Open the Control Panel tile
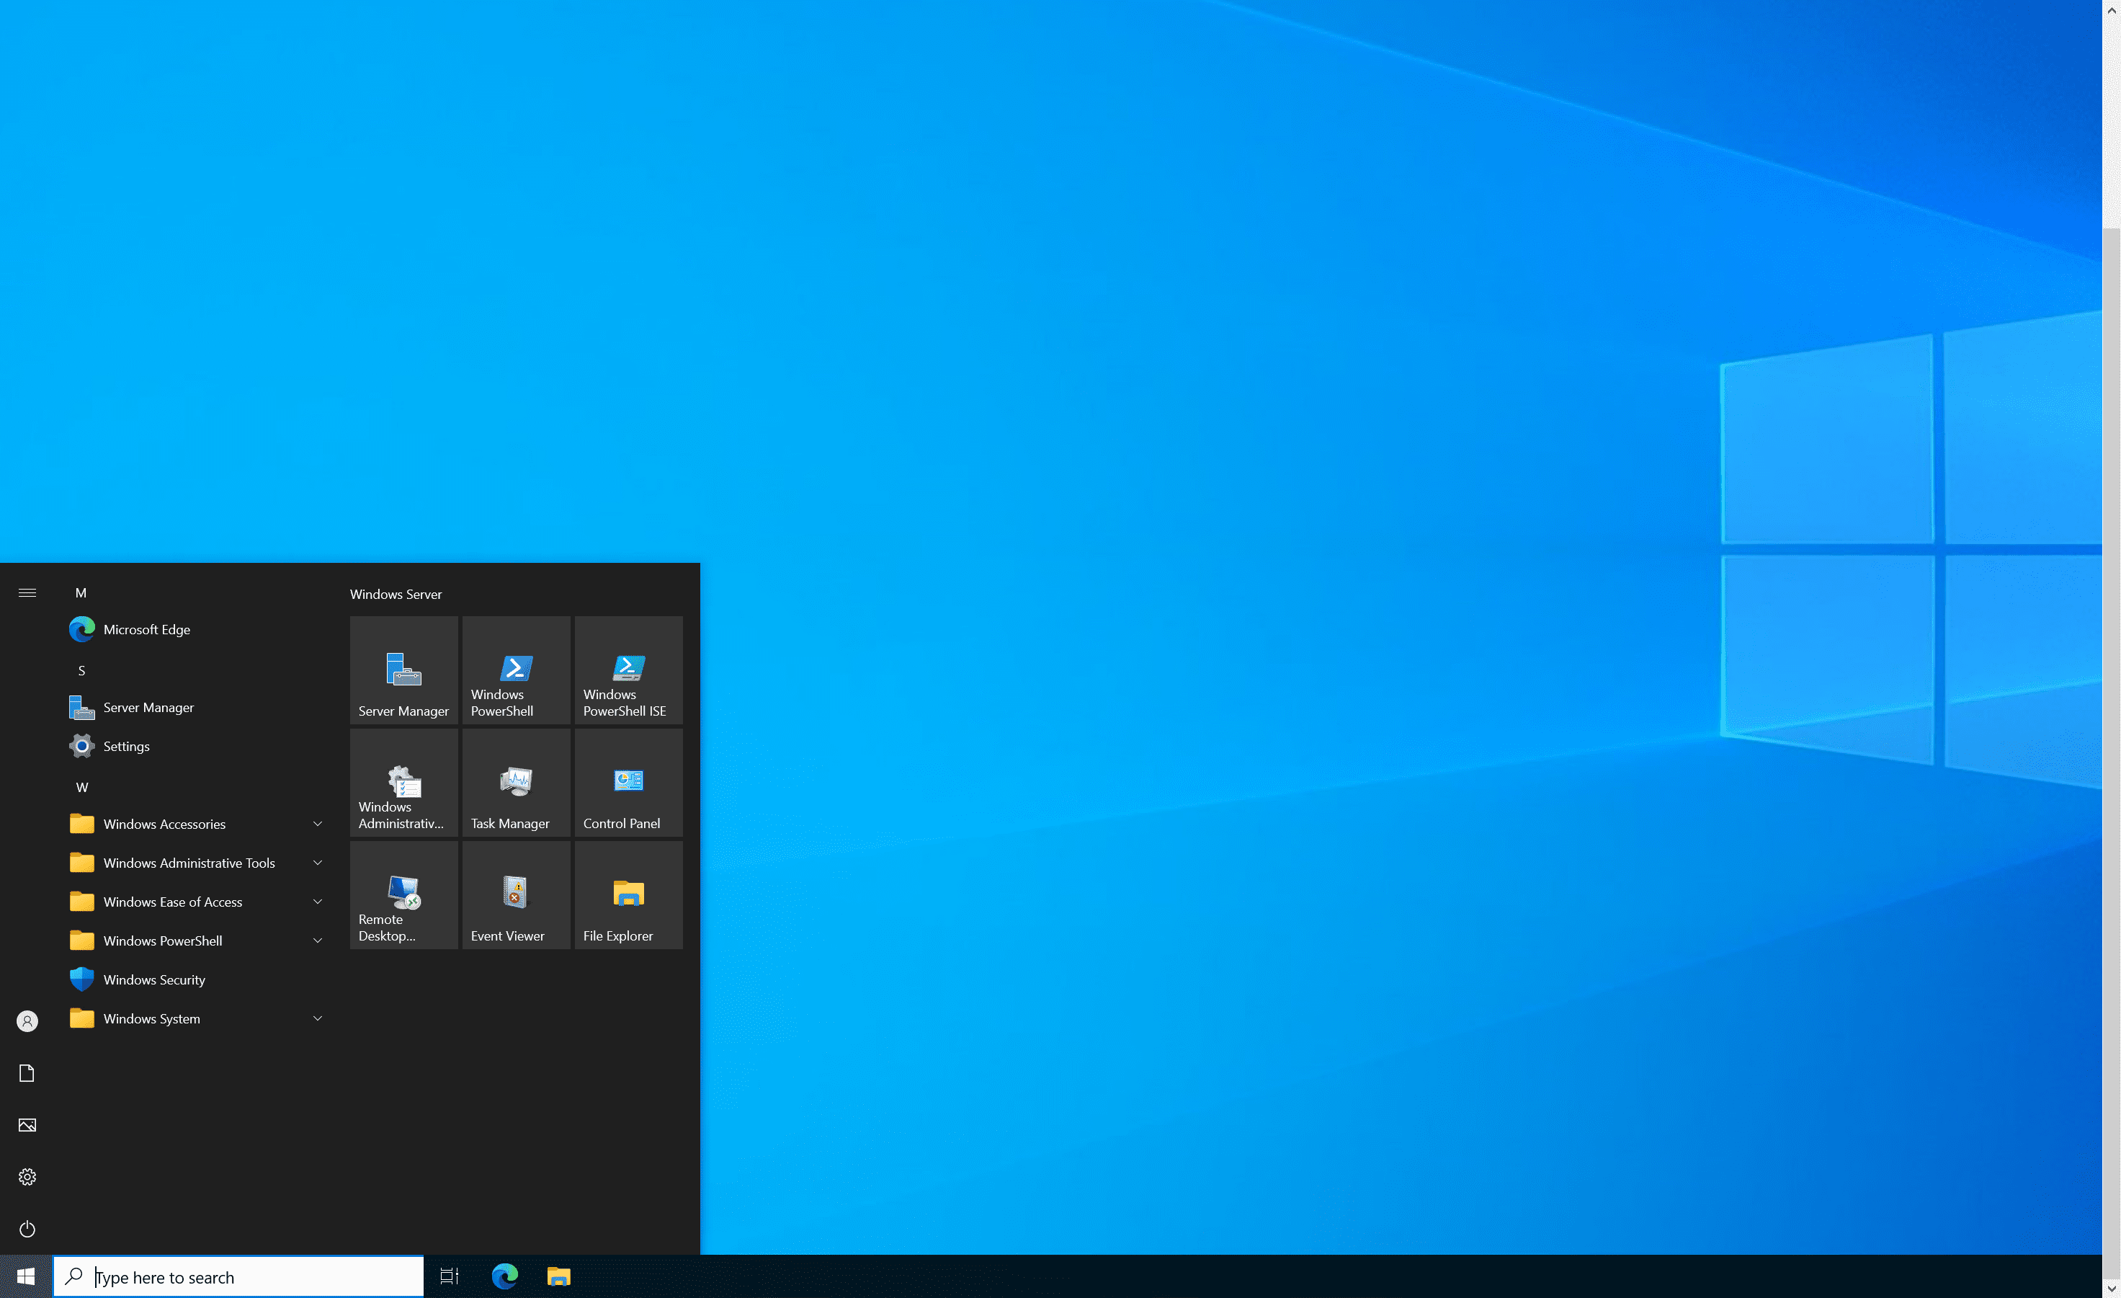 [628, 782]
